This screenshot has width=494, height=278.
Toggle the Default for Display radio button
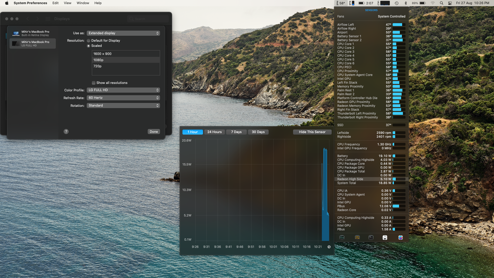pyautogui.click(x=89, y=40)
